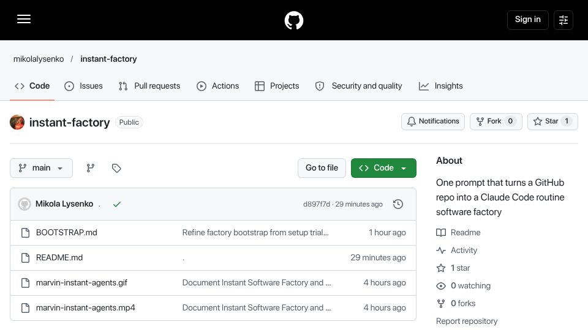The height and width of the screenshot is (330, 588).
Task: View tags via the tag icon
Action: tap(116, 168)
